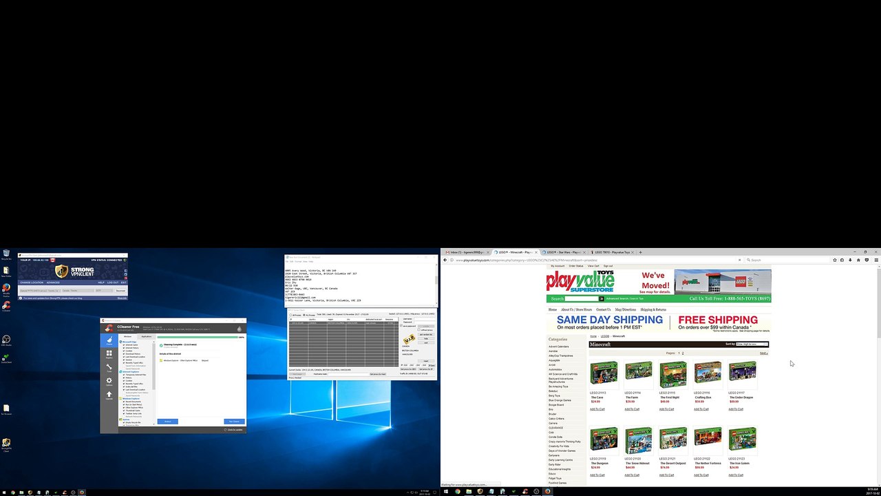
Task: Click the Analyze button in CCleaner
Action: [x=167, y=422]
